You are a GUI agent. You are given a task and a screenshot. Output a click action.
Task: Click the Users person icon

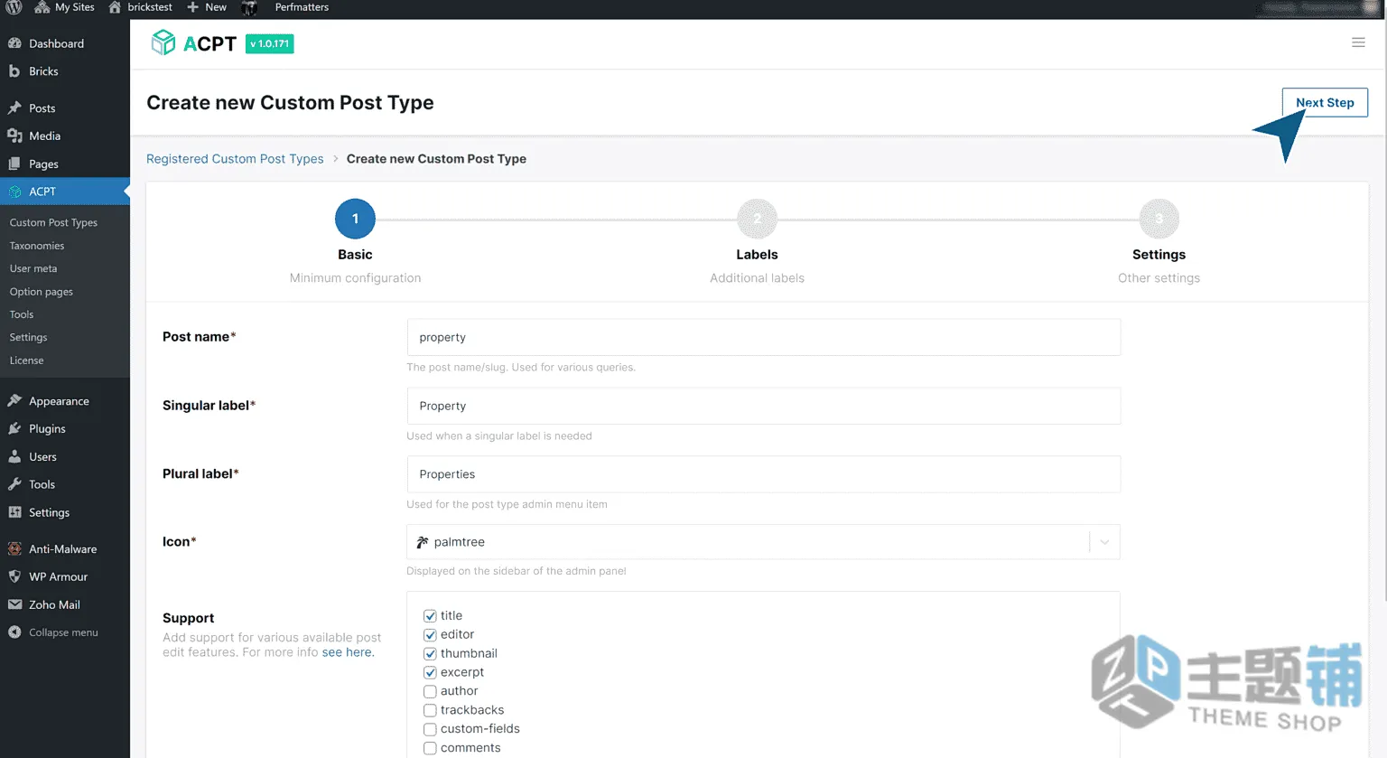click(x=14, y=456)
